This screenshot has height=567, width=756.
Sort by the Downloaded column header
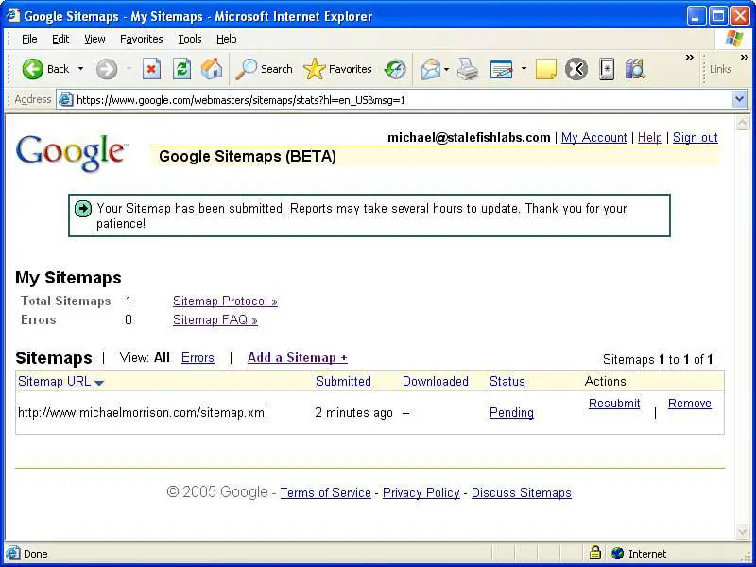[x=436, y=382]
